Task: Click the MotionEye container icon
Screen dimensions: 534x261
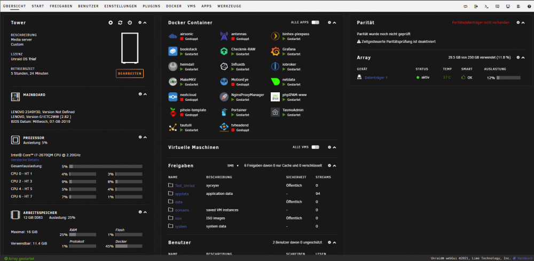Action: tap(224, 82)
